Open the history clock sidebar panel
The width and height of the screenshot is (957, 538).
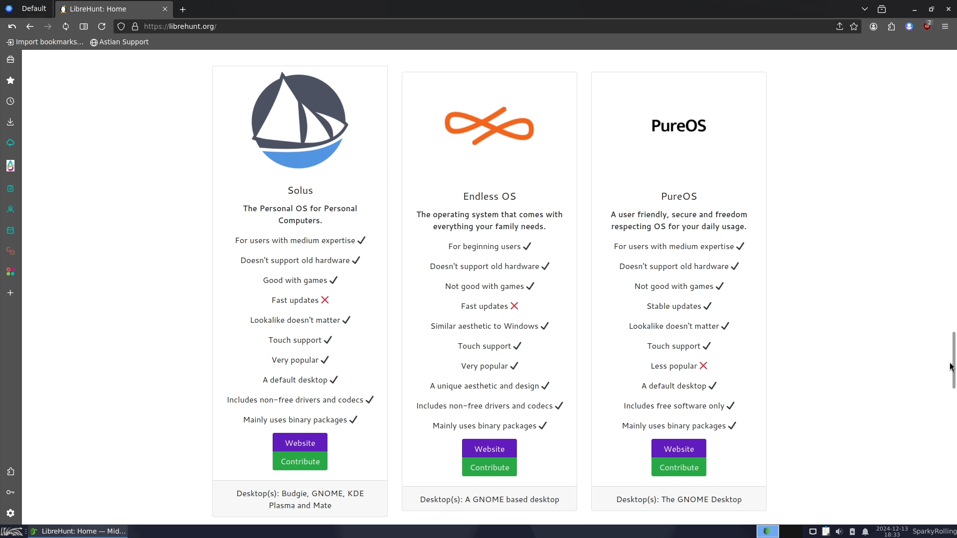[x=10, y=101]
